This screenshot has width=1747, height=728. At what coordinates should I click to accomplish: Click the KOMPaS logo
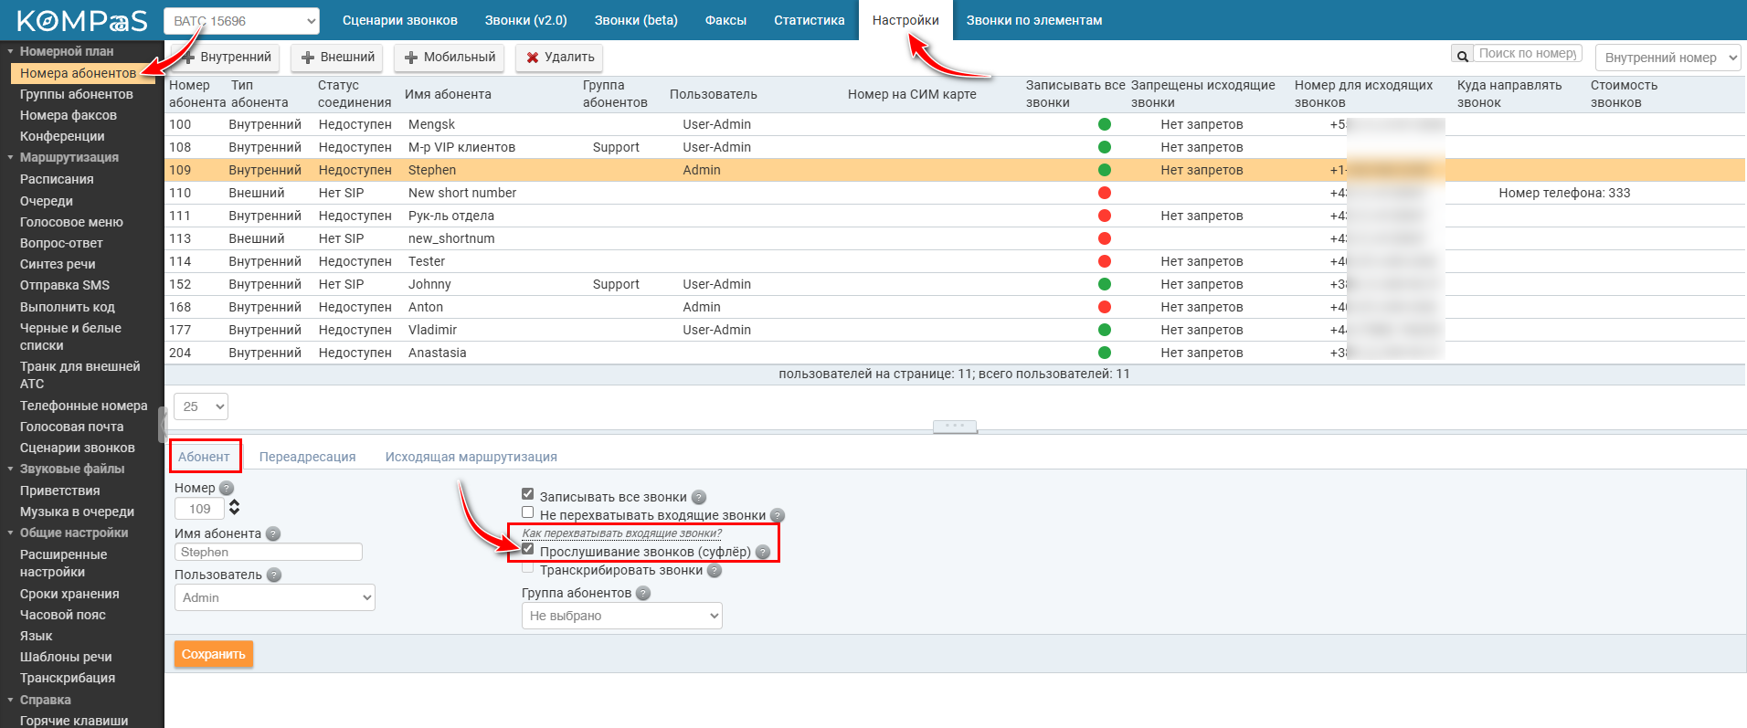[81, 20]
